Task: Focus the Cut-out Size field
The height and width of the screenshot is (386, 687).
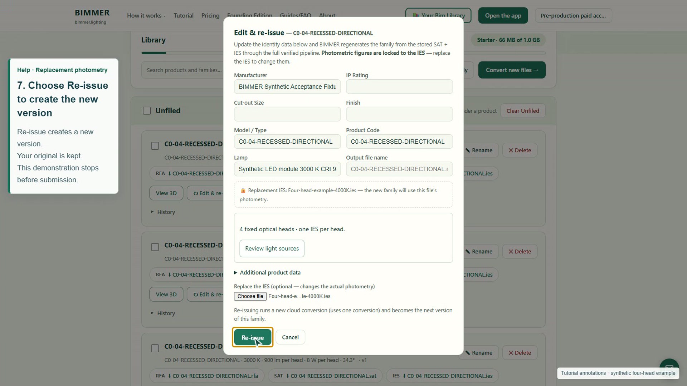Action: 287,114
